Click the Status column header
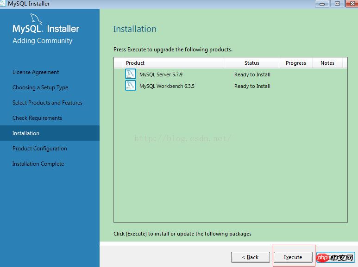The image size is (358, 267). (x=252, y=63)
